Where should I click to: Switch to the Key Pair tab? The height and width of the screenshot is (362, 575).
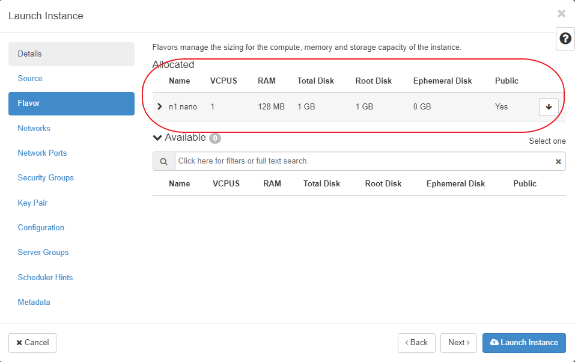[x=32, y=203]
